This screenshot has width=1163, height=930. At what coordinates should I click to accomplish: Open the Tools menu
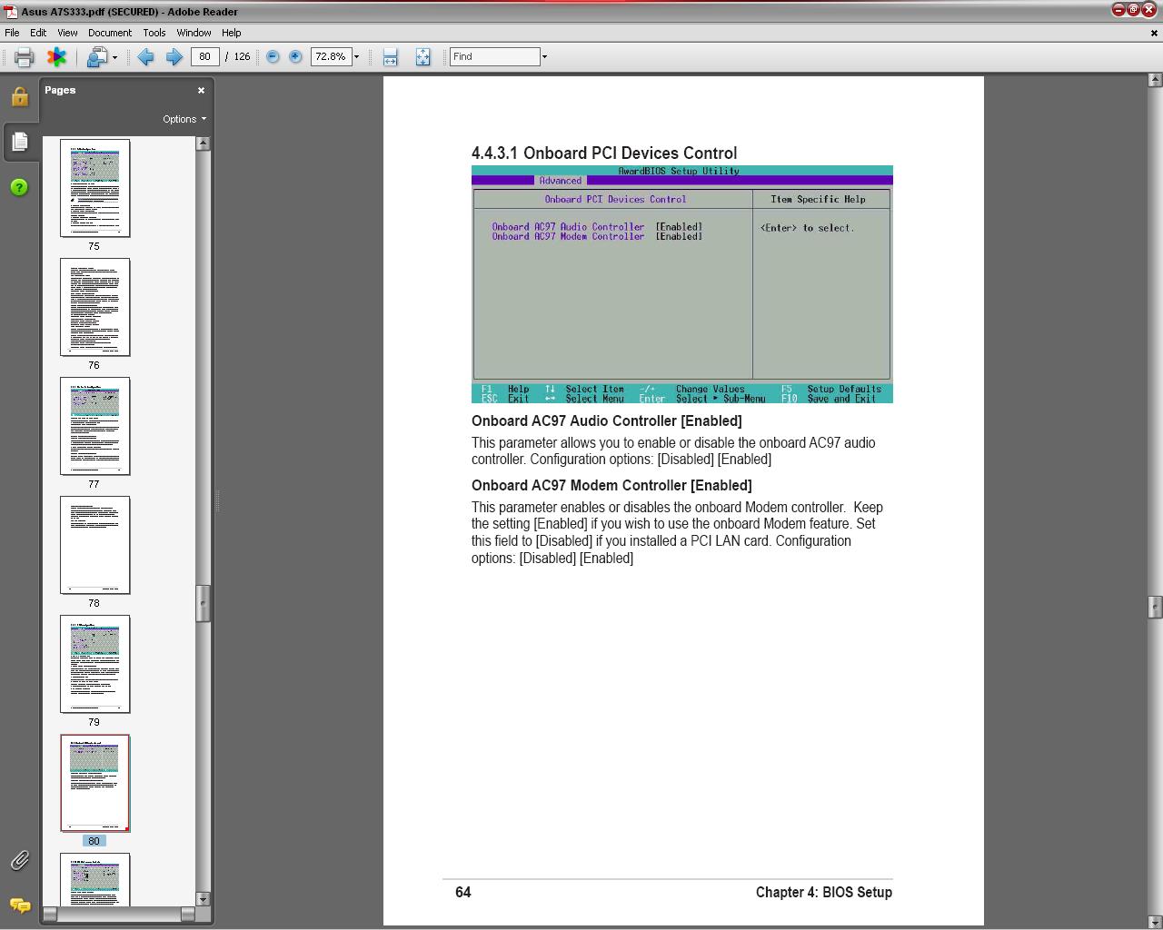(x=154, y=33)
